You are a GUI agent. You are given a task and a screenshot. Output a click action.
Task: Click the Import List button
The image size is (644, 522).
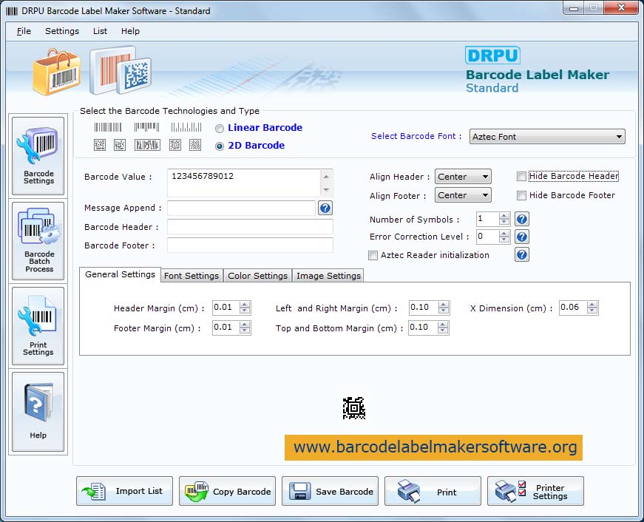pos(124,491)
